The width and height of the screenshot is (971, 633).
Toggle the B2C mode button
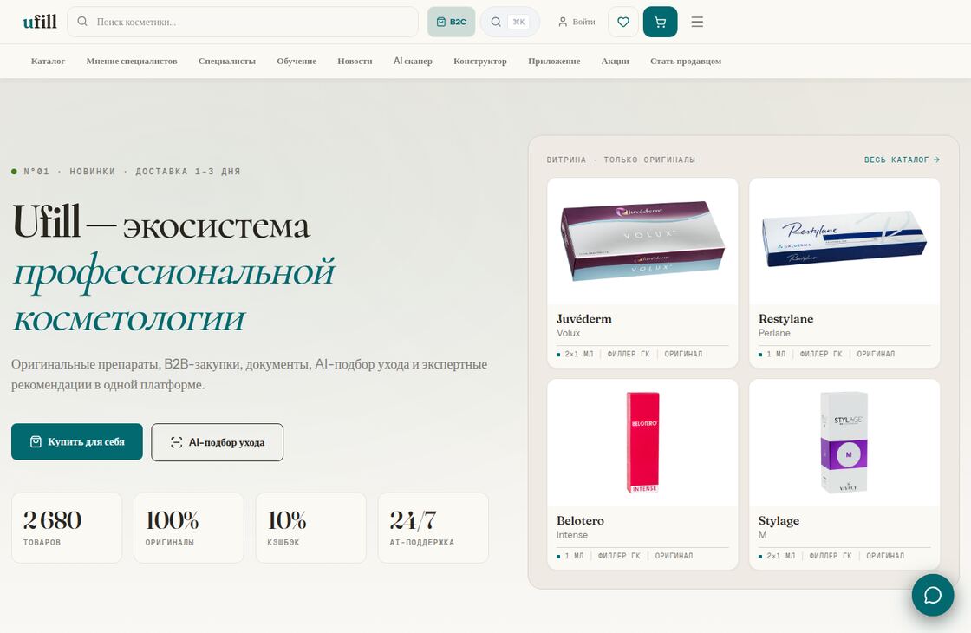coord(452,22)
